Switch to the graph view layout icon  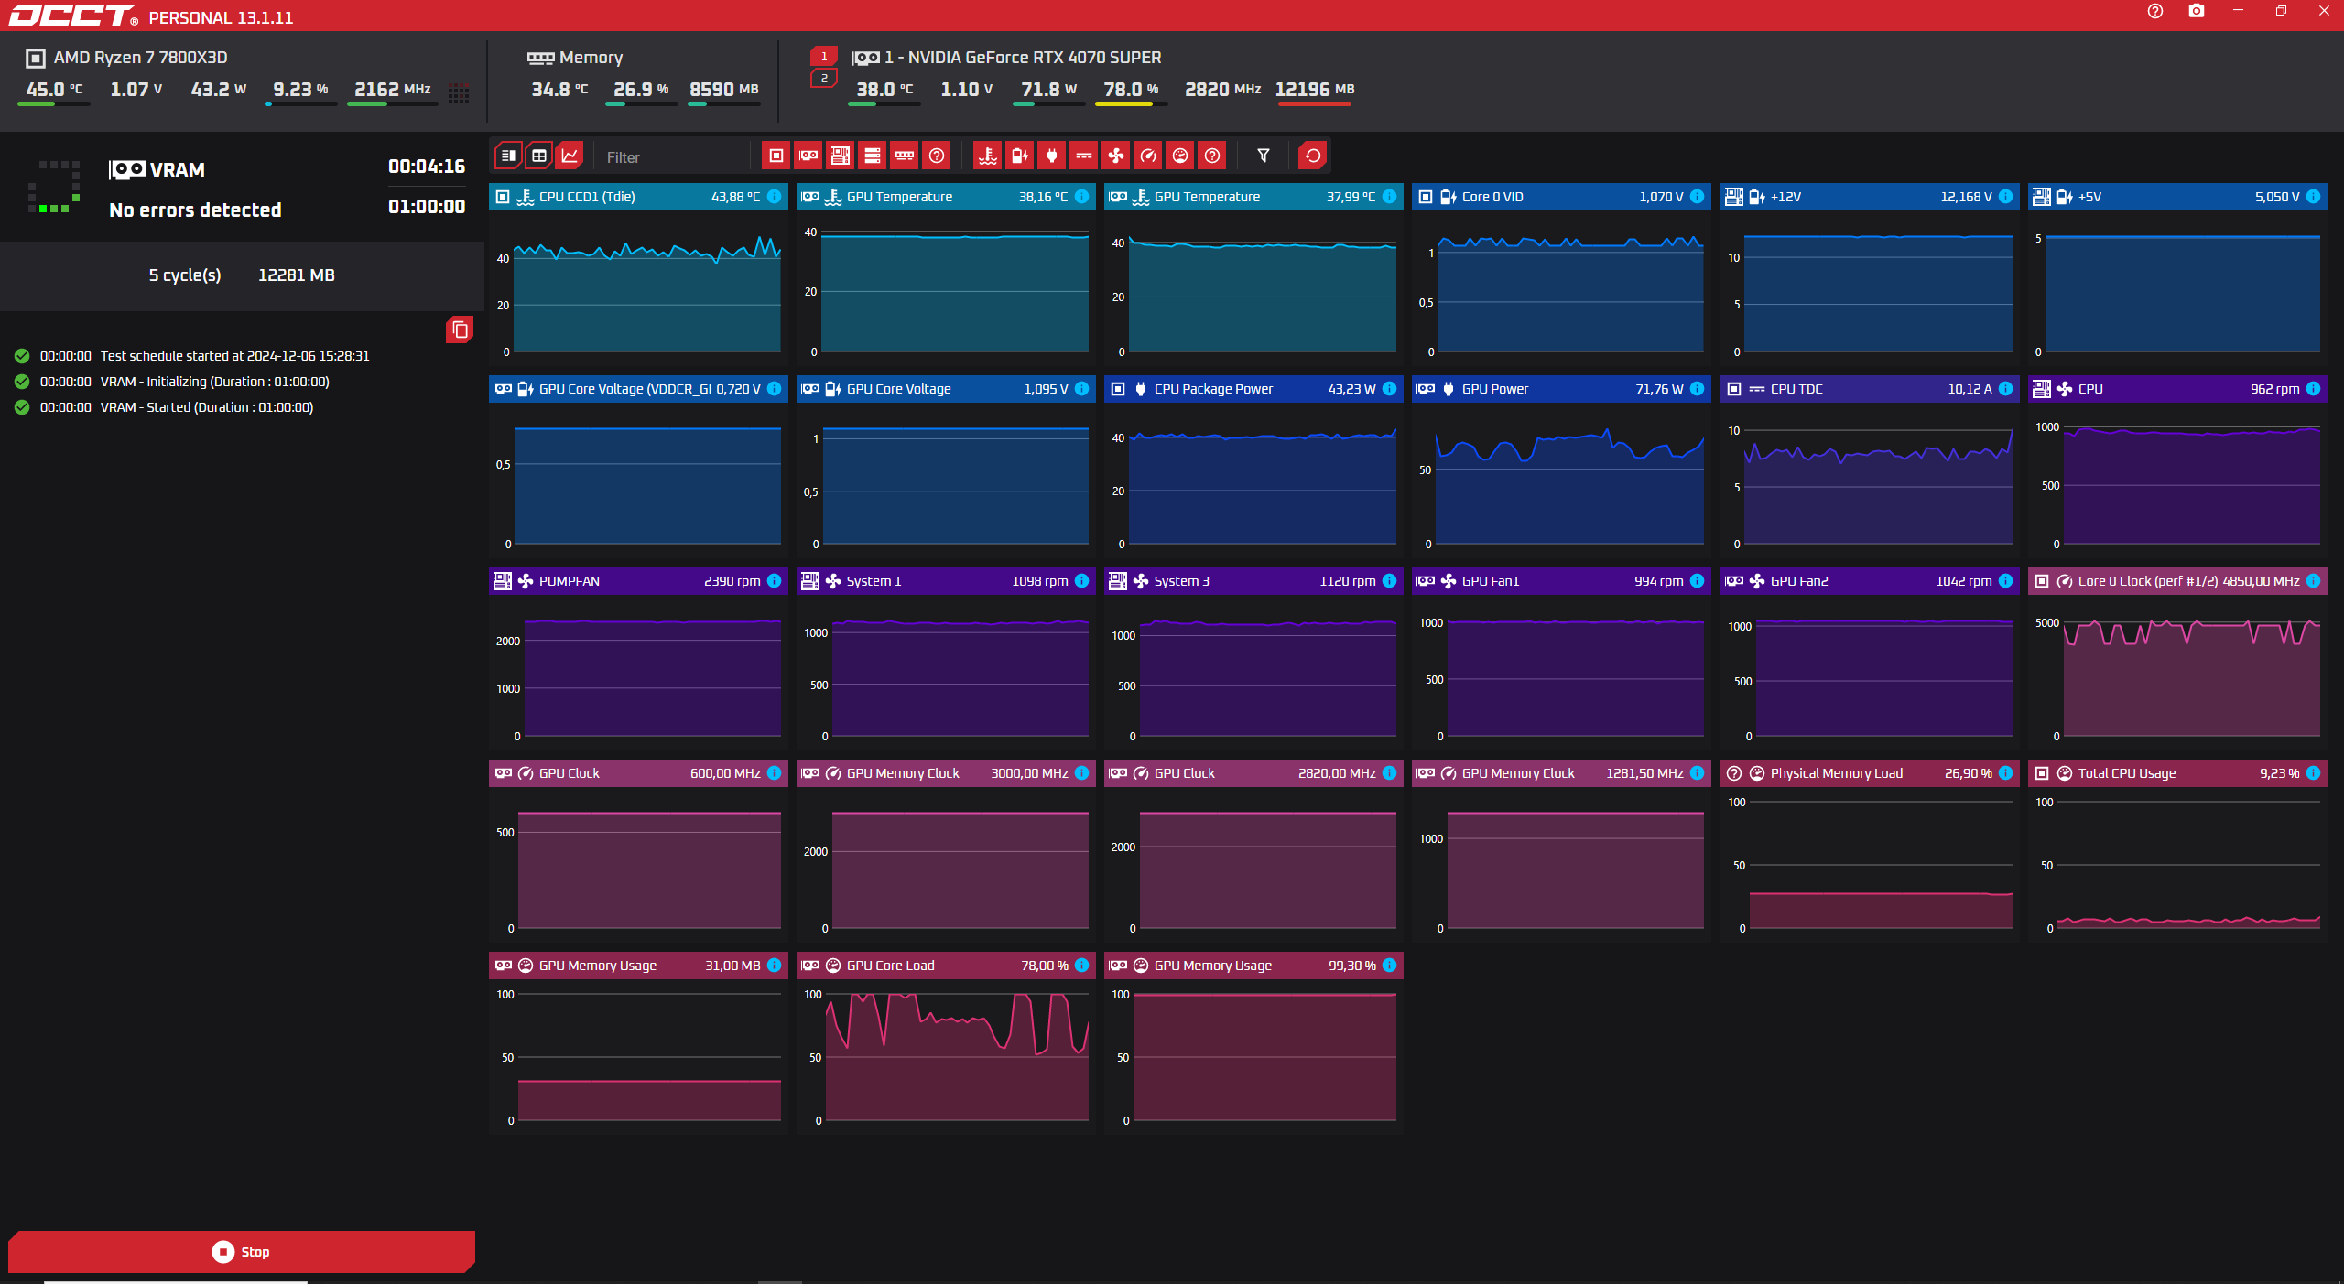coord(570,156)
